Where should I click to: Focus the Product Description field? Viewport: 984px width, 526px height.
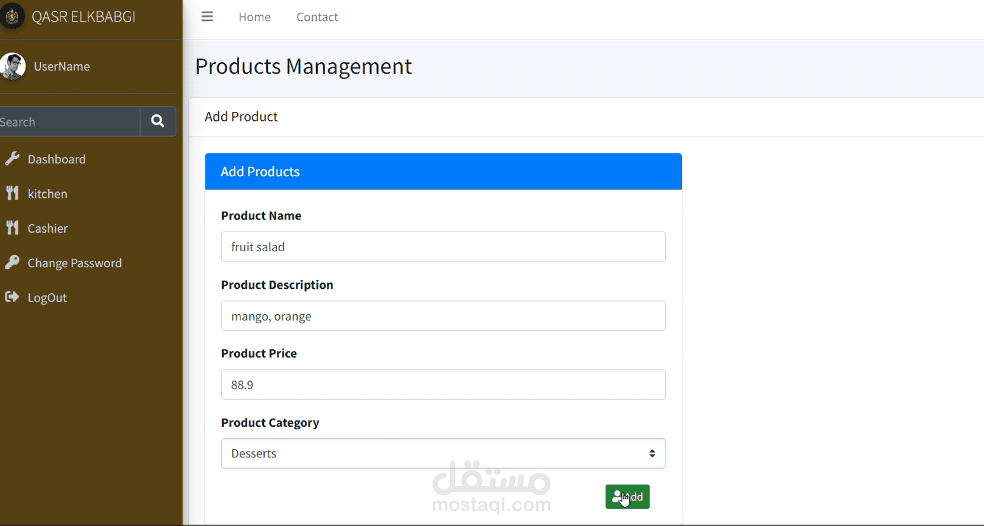click(x=443, y=316)
